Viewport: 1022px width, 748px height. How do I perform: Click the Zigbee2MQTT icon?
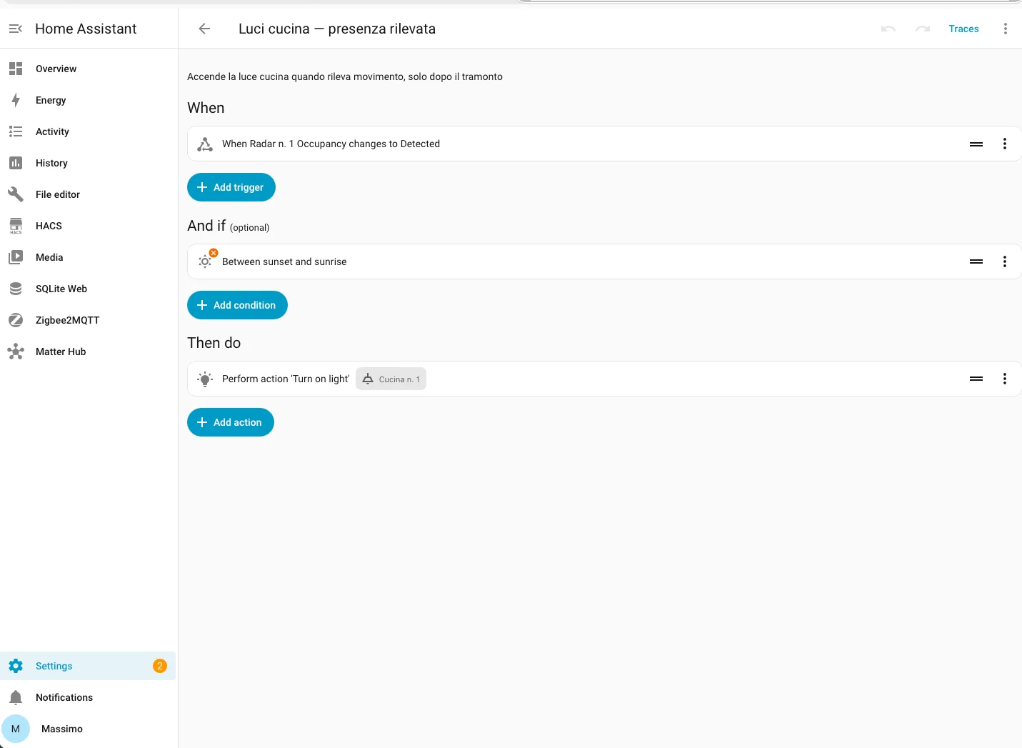(x=16, y=320)
